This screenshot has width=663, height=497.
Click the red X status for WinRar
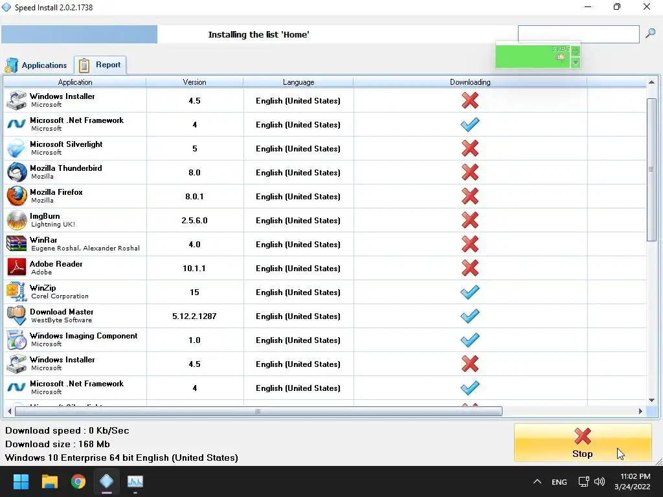pos(470,244)
